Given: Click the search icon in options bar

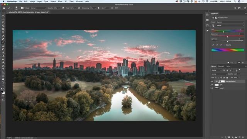Looking at the screenshot, I should 235,8.
